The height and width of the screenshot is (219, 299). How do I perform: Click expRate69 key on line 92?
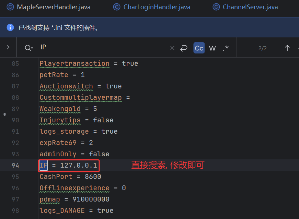pos(58,143)
